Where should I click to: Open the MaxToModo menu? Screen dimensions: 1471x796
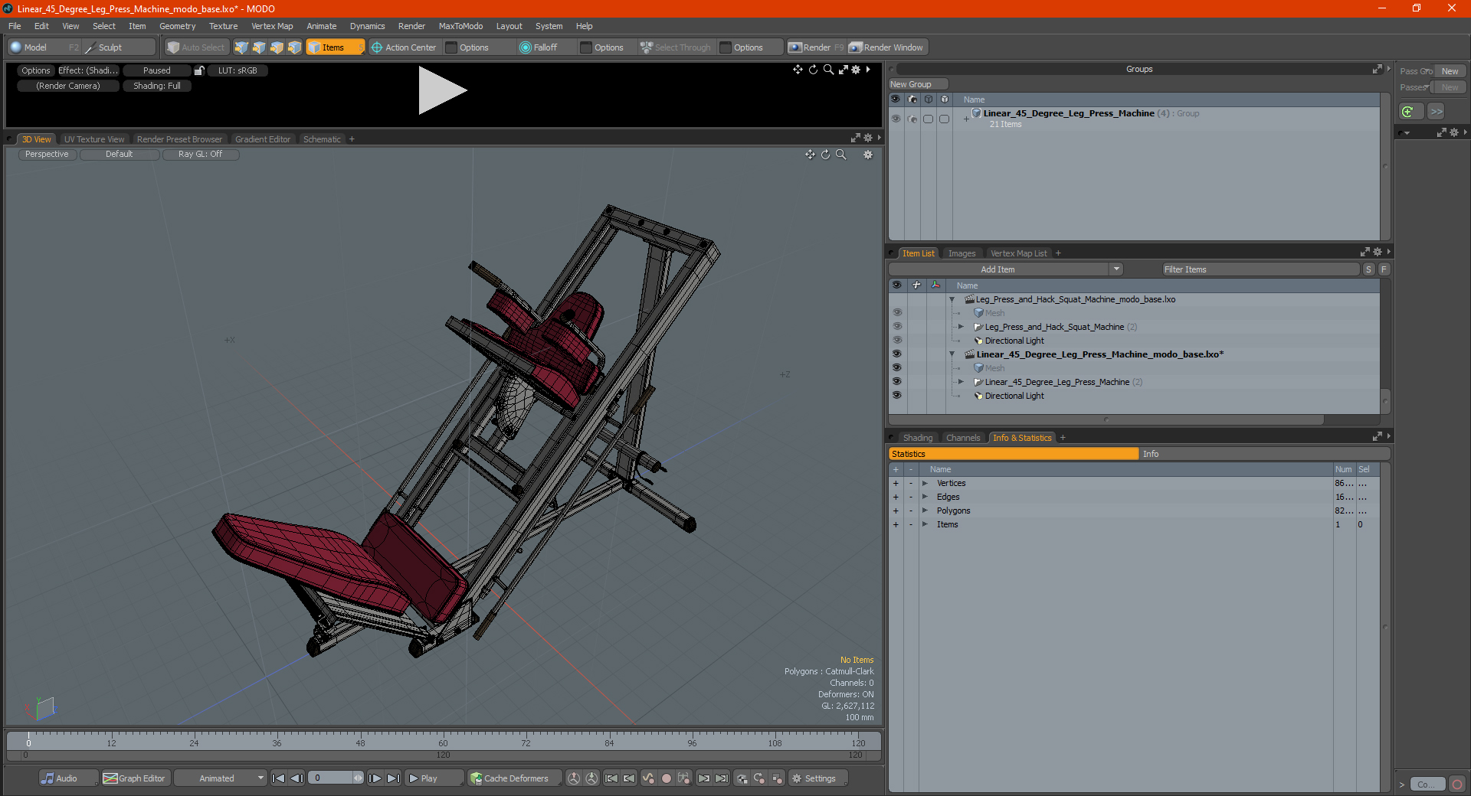pyautogui.click(x=460, y=26)
